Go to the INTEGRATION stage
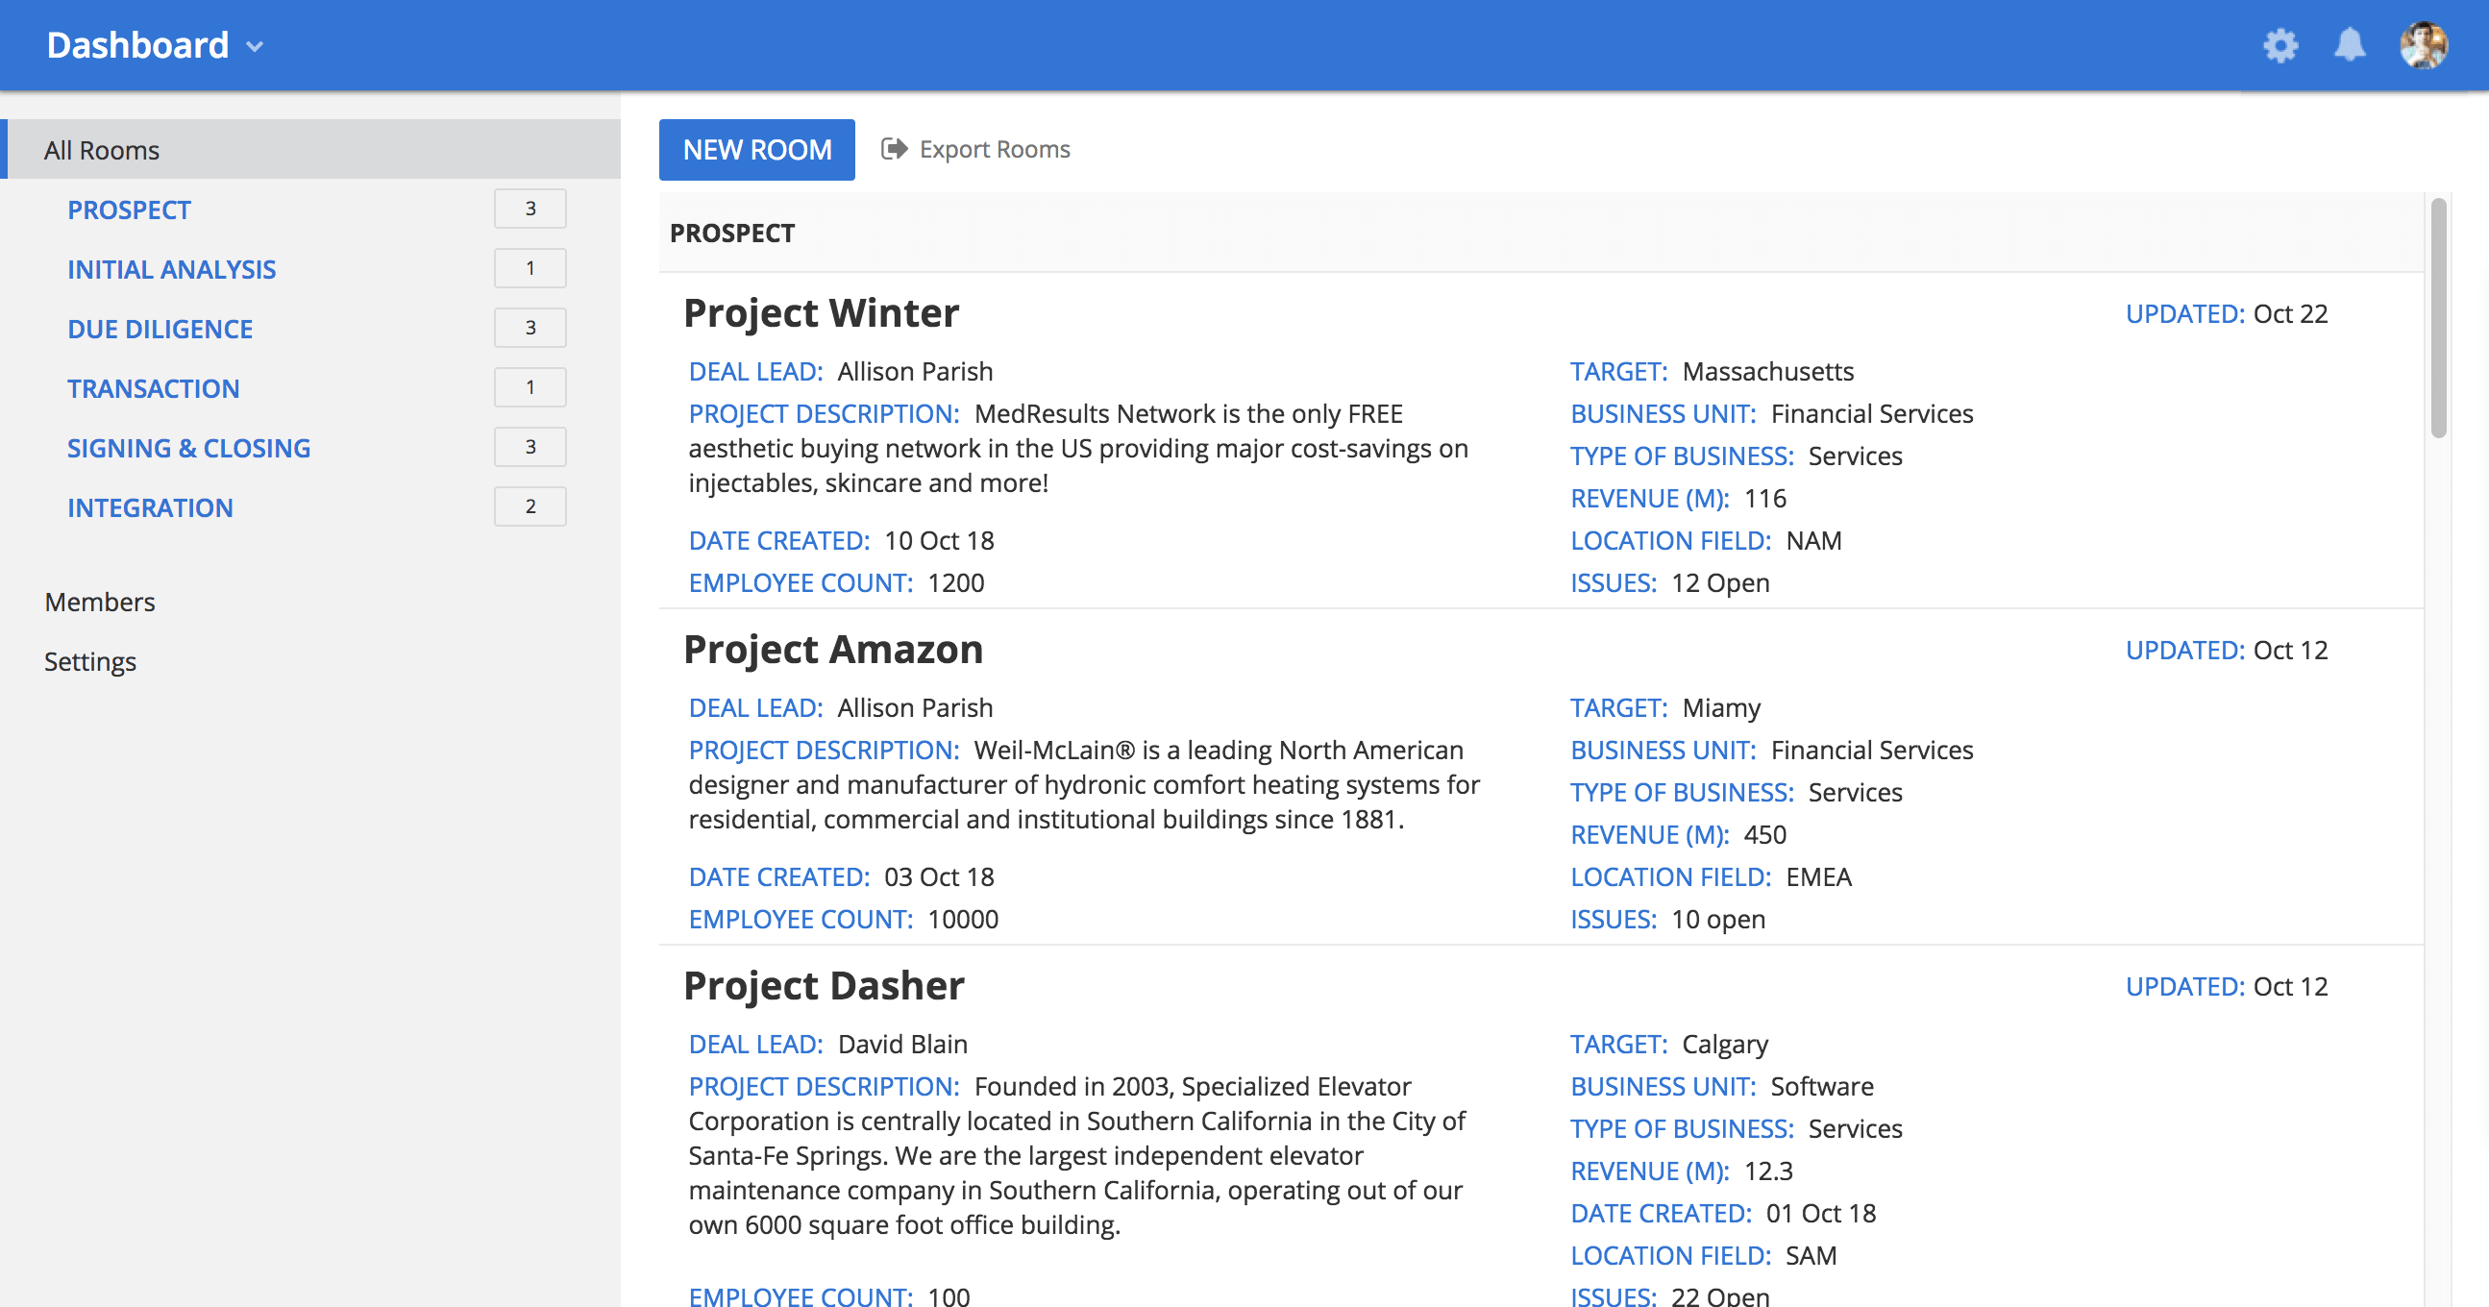This screenshot has height=1307, width=2489. point(150,508)
